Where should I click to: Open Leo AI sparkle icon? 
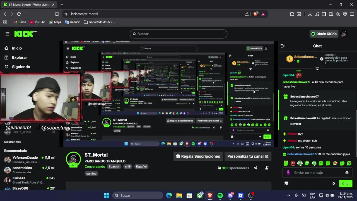click(x=338, y=14)
